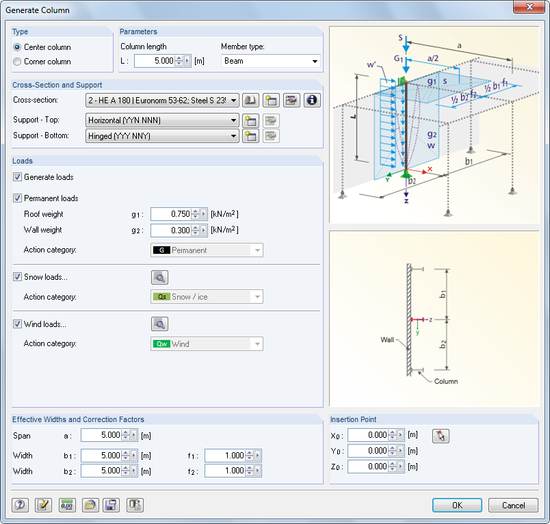Open the cross-section library book icon

click(250, 101)
